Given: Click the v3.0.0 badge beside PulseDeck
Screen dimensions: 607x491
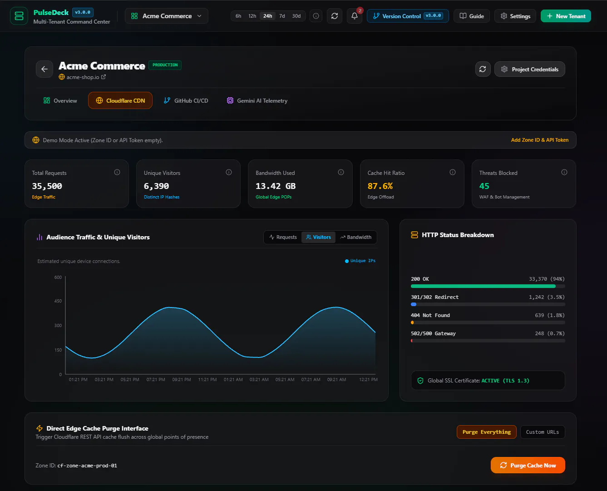Looking at the screenshot, I should (83, 12).
